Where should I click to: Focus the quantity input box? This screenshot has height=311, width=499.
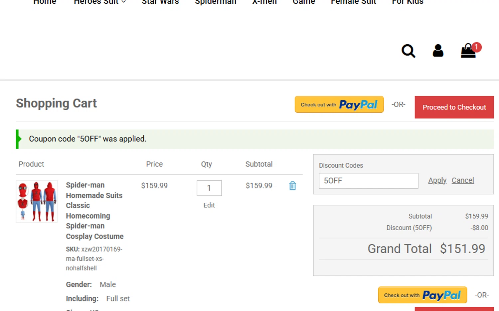click(209, 188)
